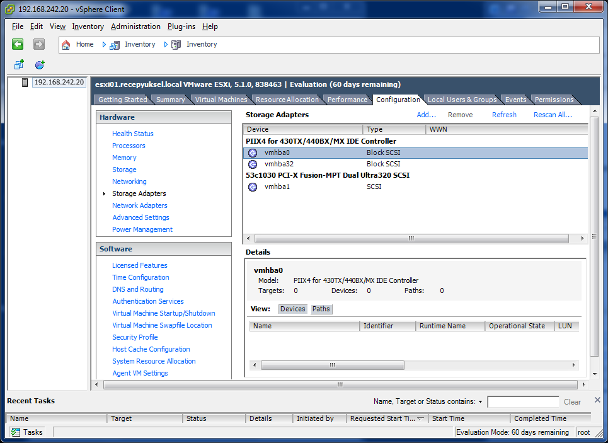Click the Refresh link
608x443 pixels.
(x=504, y=115)
